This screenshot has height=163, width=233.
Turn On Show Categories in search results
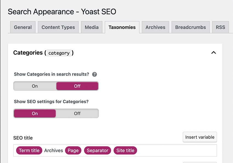point(35,86)
